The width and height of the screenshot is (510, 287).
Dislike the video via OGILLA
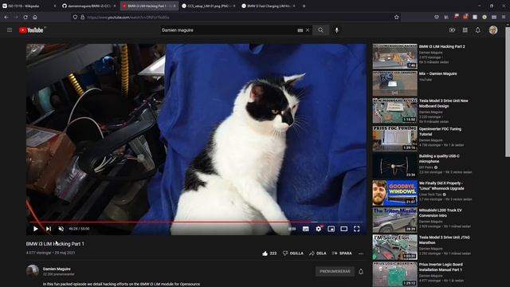coord(292,254)
